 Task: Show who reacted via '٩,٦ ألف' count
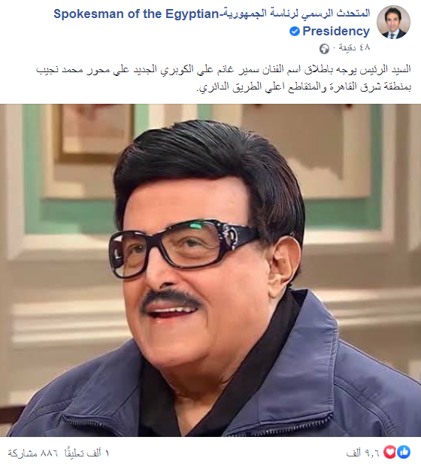click(362, 453)
